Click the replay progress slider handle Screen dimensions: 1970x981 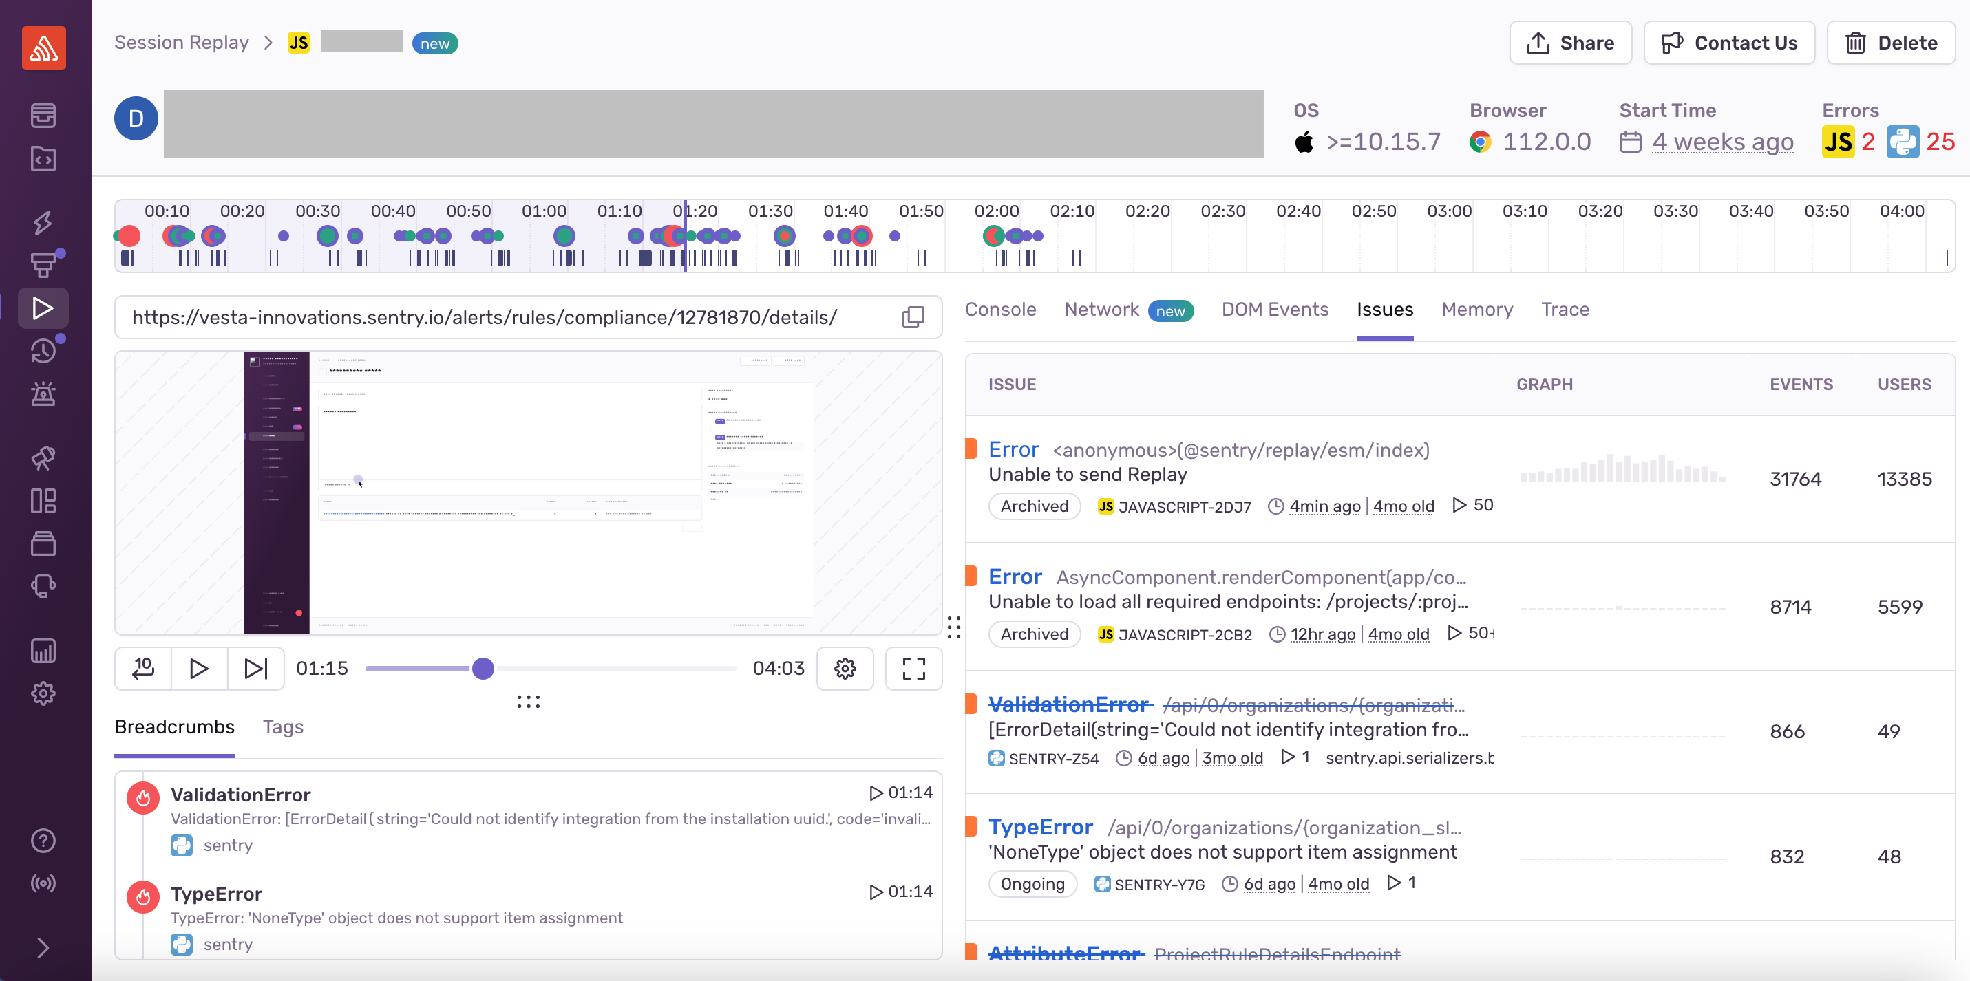[483, 669]
